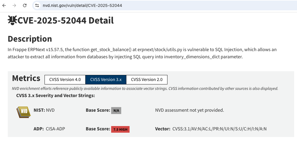Click 'ADP: CISA-ADP' source label
Viewport: 297px width, 141px height.
49,129
